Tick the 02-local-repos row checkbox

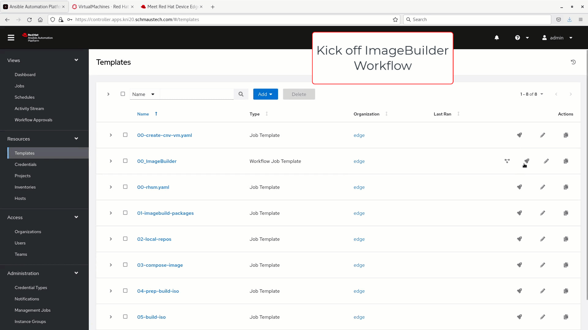(x=125, y=239)
